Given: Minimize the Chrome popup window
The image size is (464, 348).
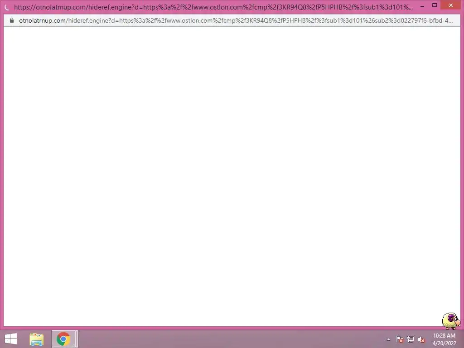Looking at the screenshot, I should pos(422,5).
